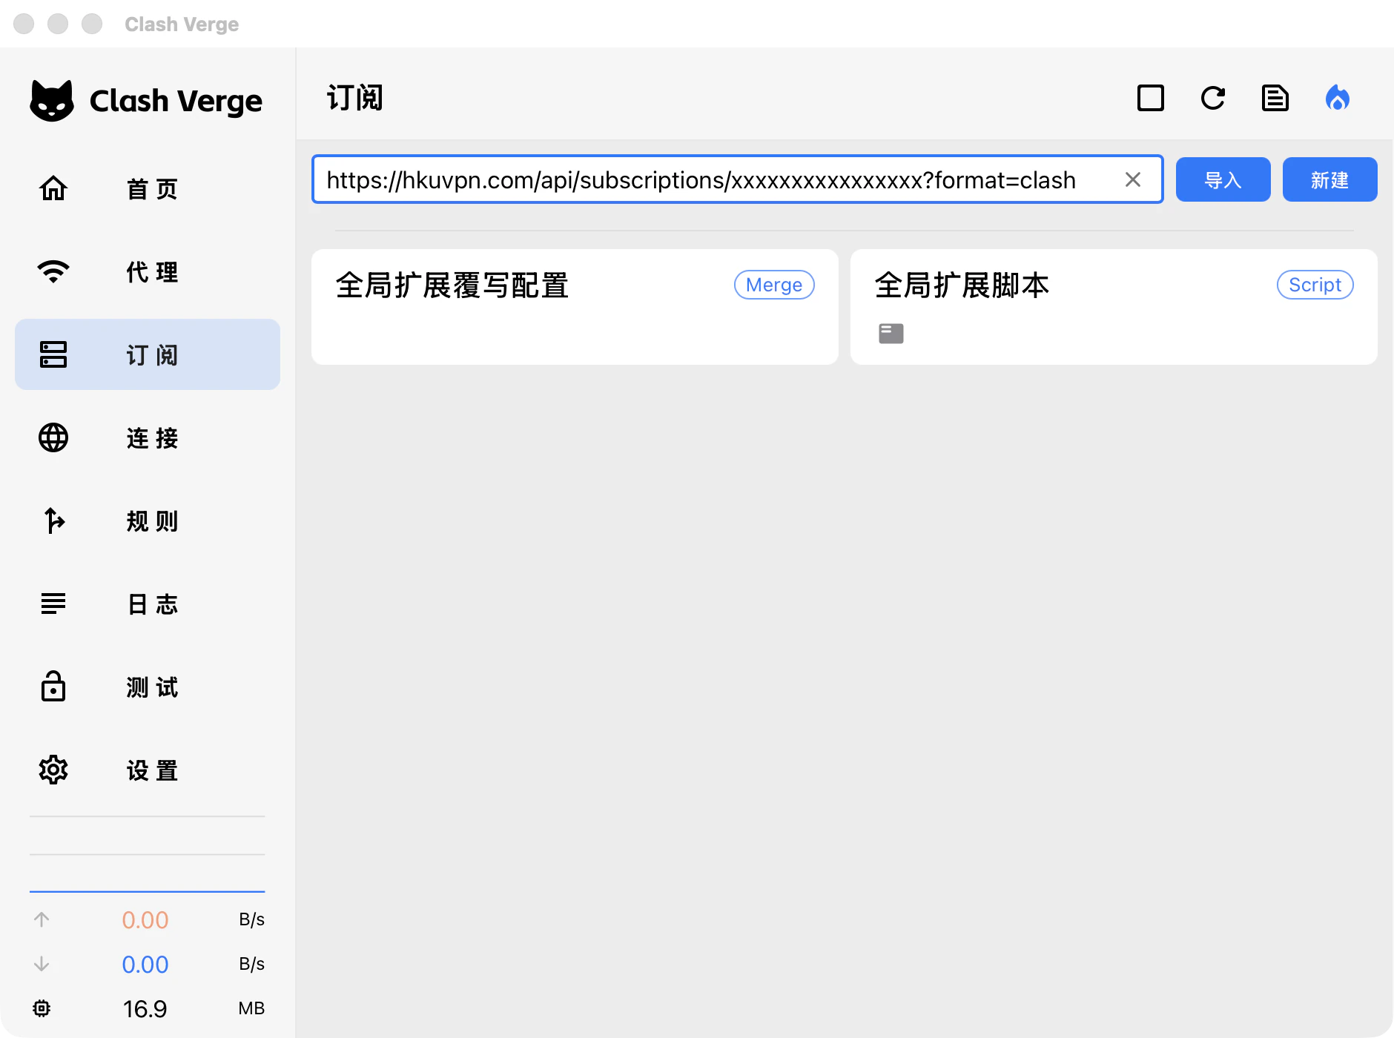Clear the subscription URL field
The height and width of the screenshot is (1038, 1394).
click(1133, 179)
